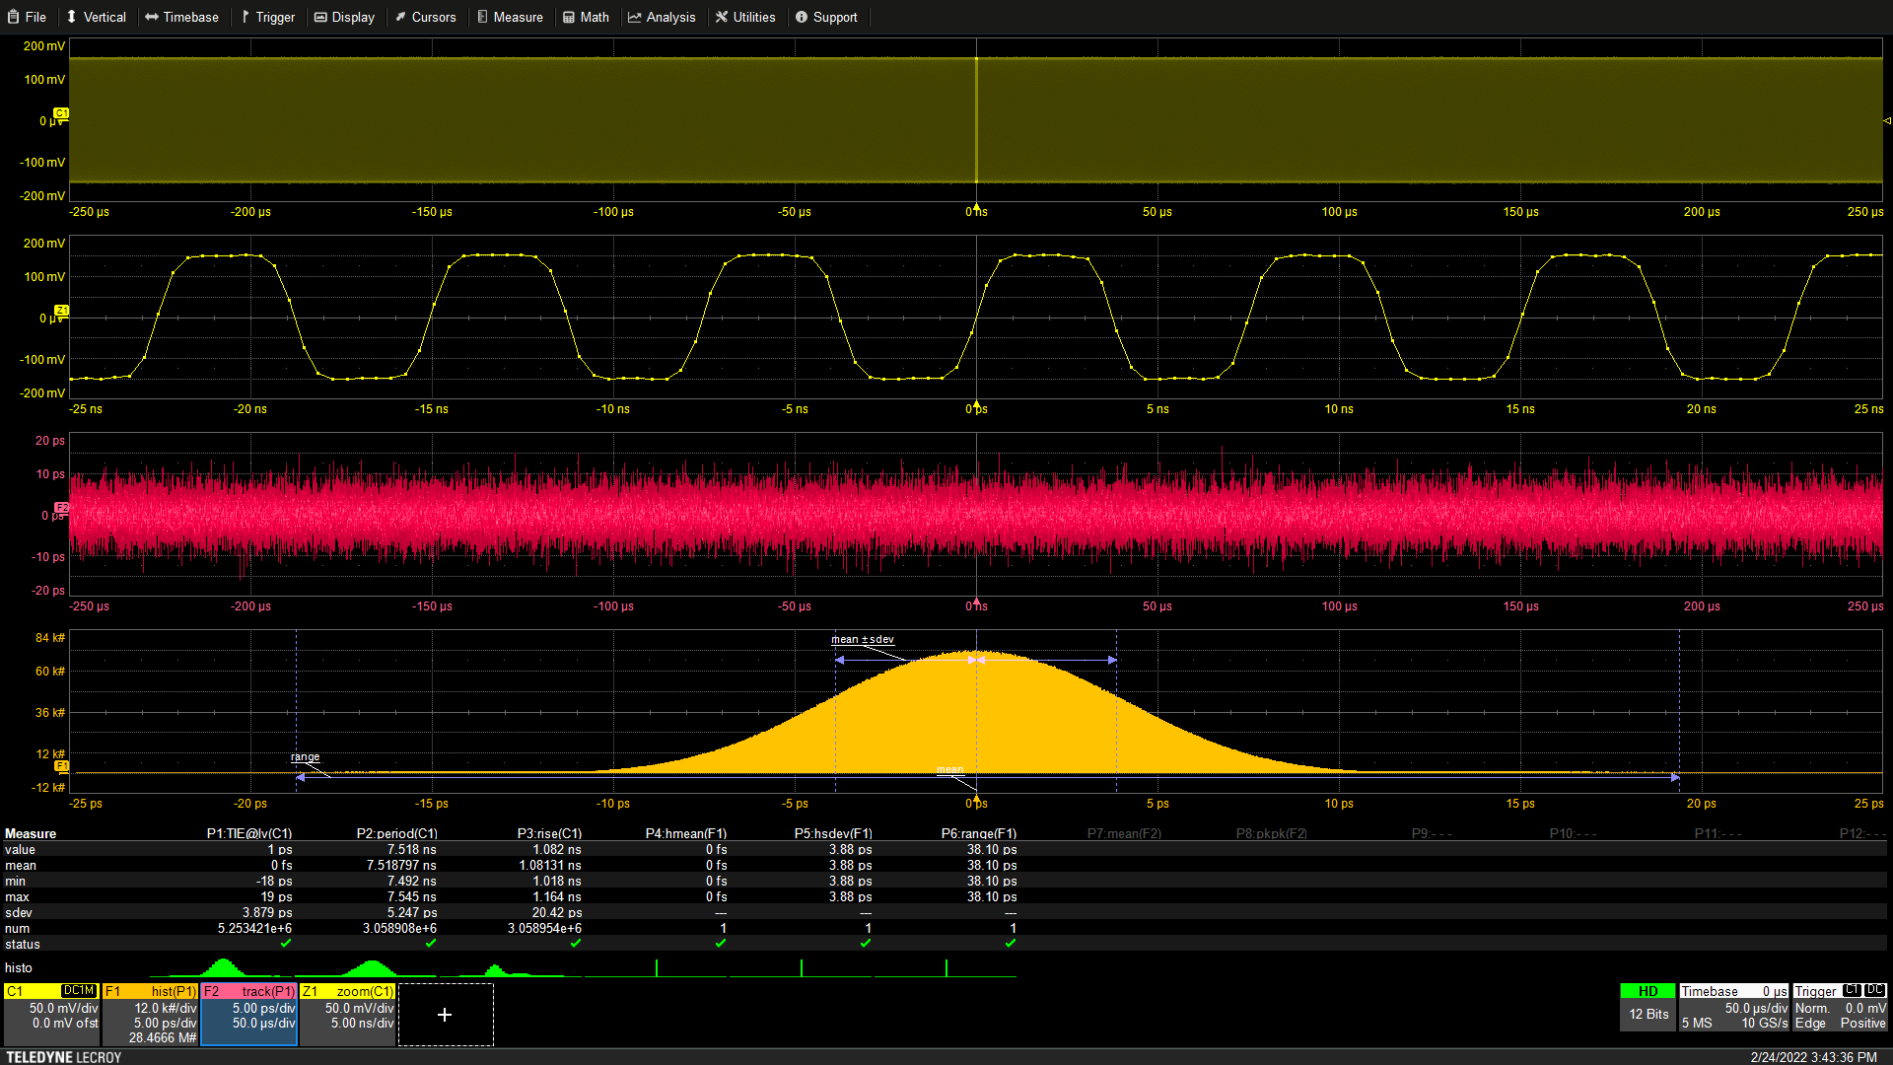Viewport: 1893px width, 1065px height.
Task: Open the Timebase descriptor box
Action: [x=1733, y=1008]
